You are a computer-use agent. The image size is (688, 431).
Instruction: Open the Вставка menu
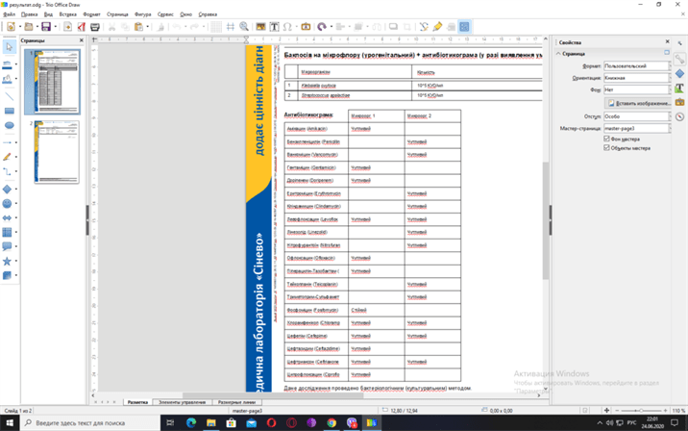[x=67, y=14]
